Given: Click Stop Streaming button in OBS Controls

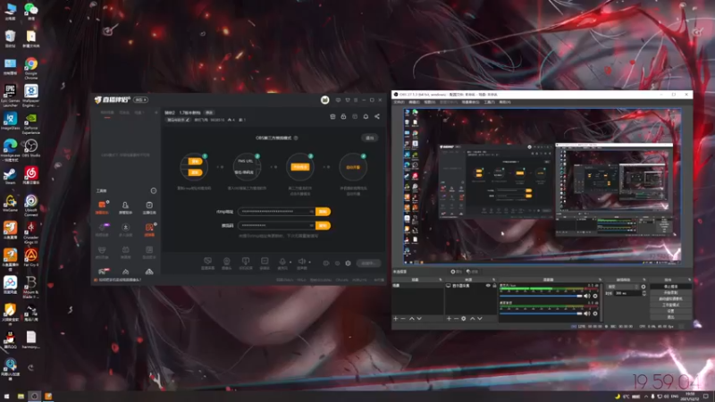Looking at the screenshot, I should click(x=671, y=287).
